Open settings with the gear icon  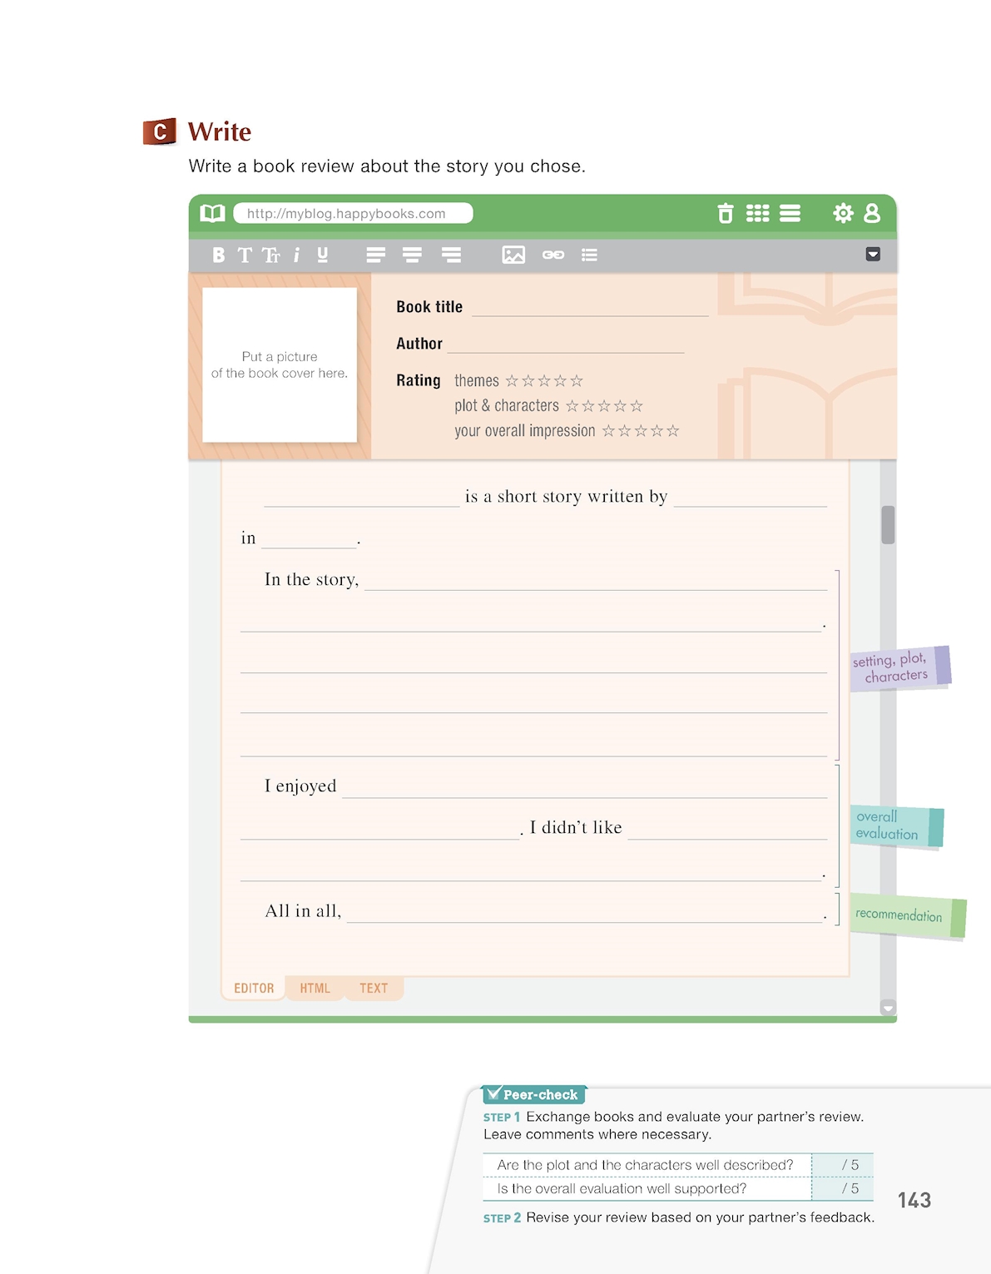click(843, 214)
